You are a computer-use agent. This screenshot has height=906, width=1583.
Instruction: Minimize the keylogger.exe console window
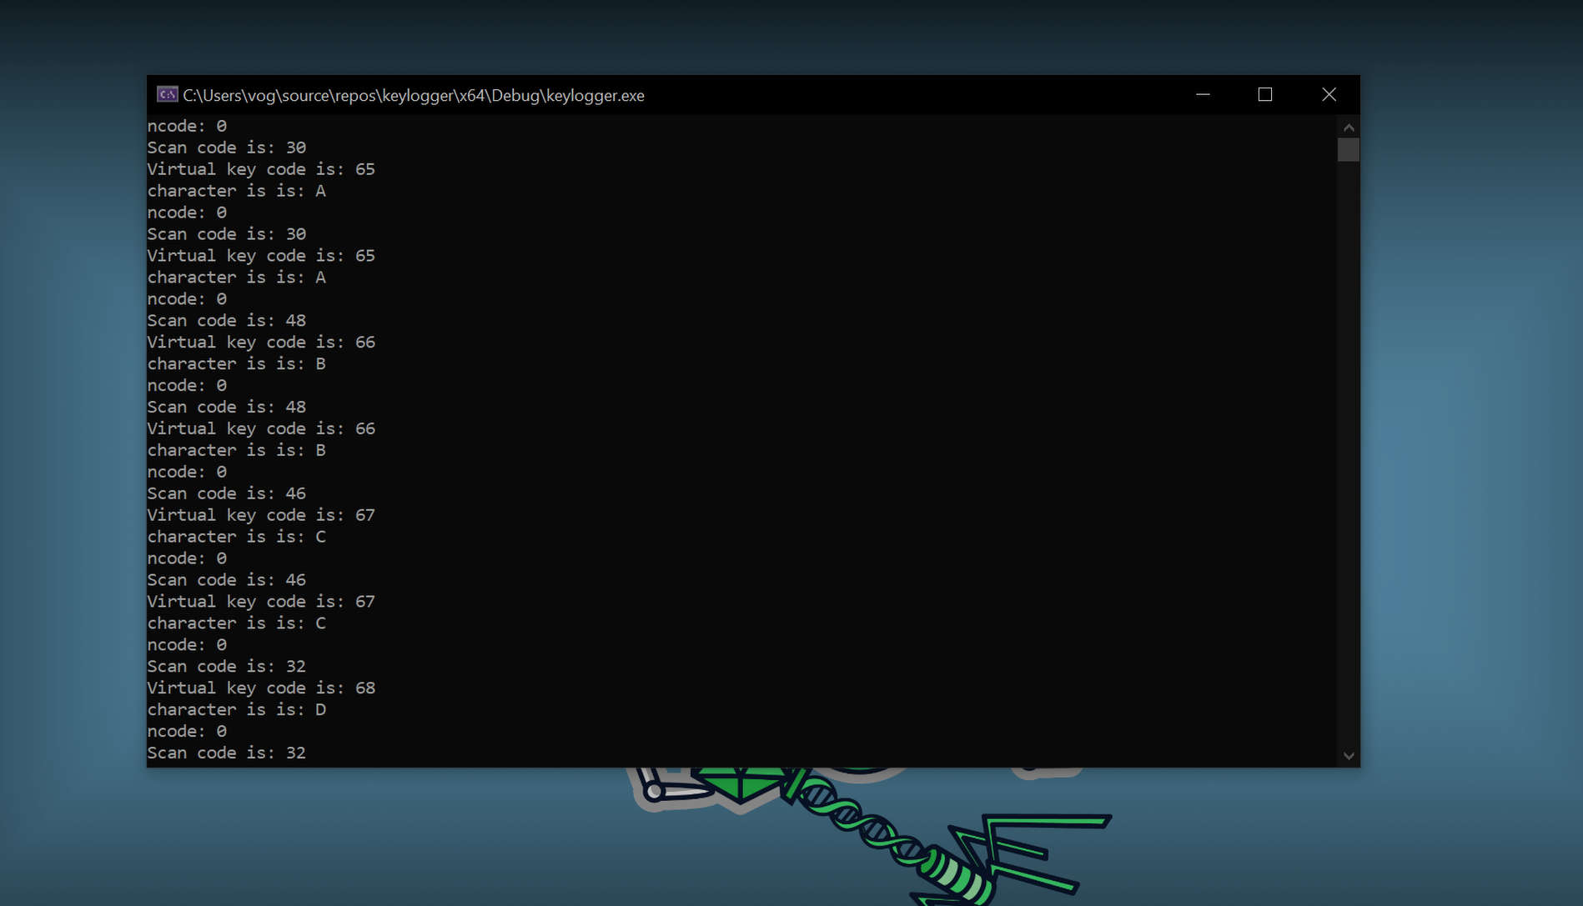click(1202, 95)
